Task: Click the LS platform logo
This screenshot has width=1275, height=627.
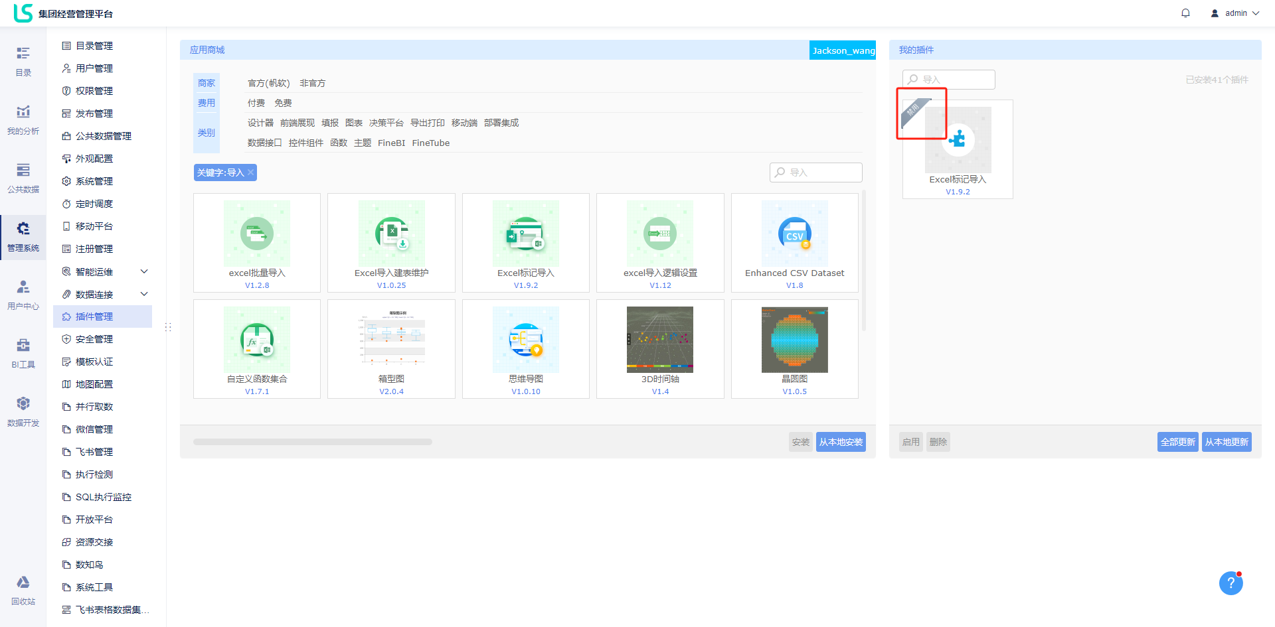Action: [23, 13]
